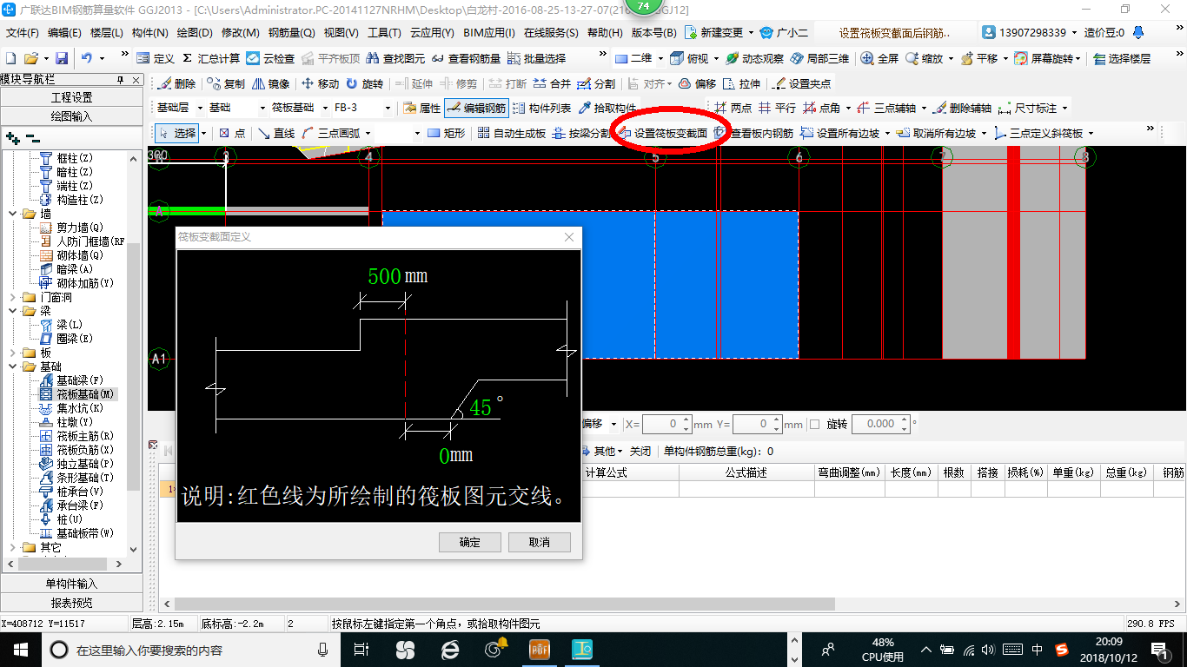The height and width of the screenshot is (667, 1187).
Task: Open 定义 (Define) tool
Action: pos(156,58)
